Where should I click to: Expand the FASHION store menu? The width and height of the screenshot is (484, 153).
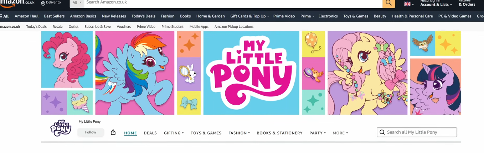pos(239,133)
